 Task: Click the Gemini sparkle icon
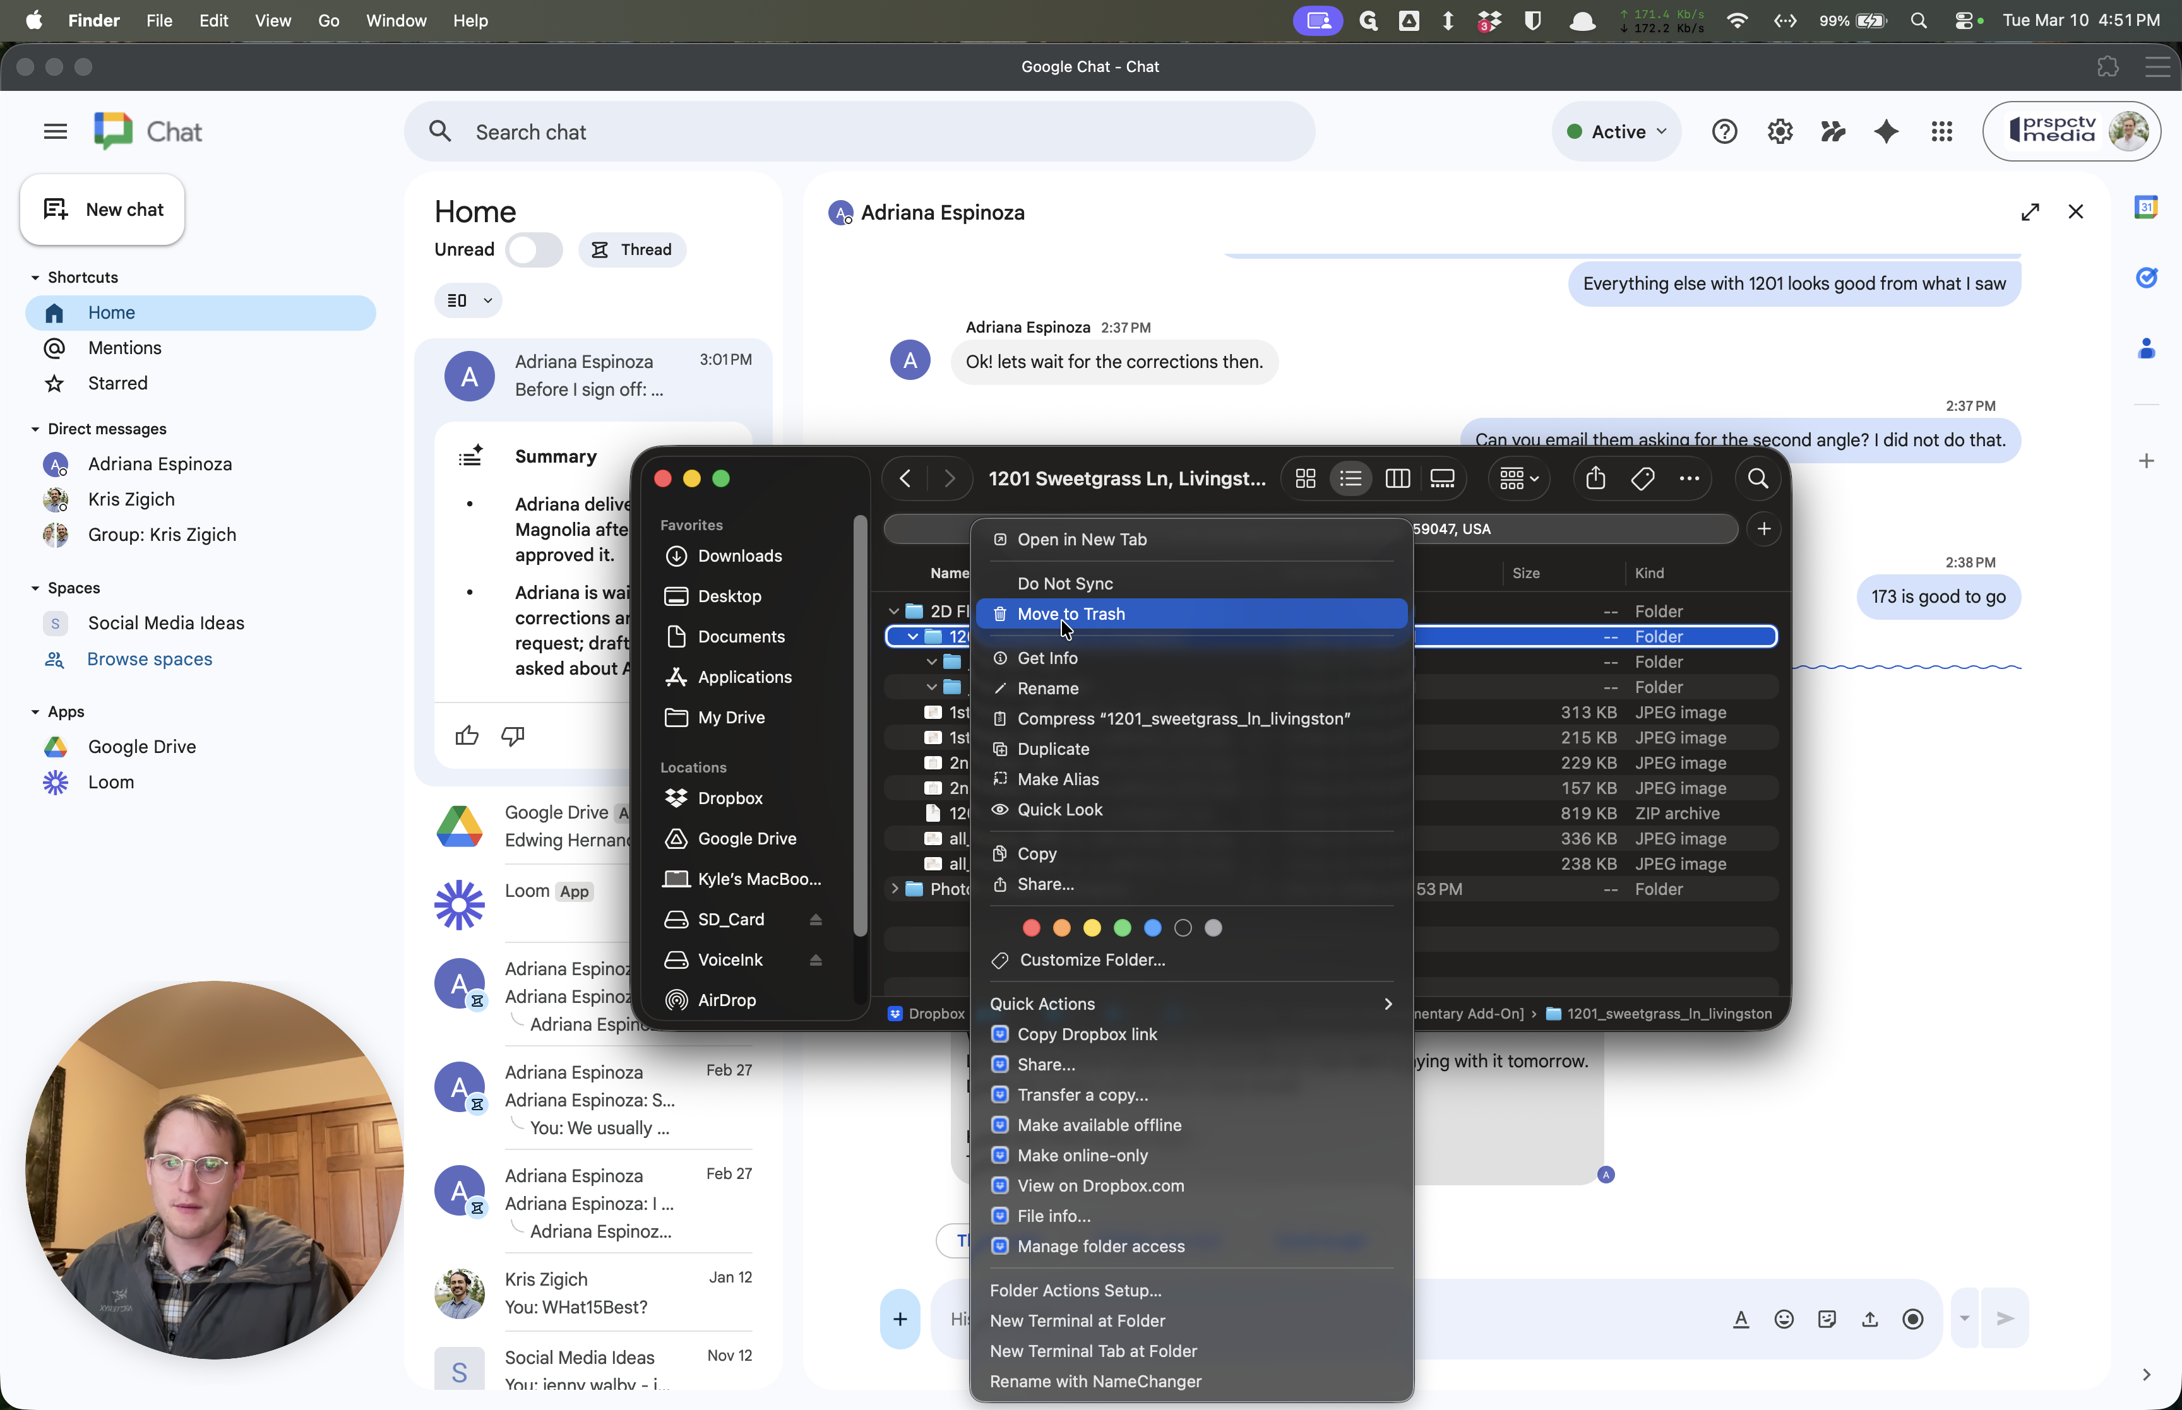coord(1885,132)
